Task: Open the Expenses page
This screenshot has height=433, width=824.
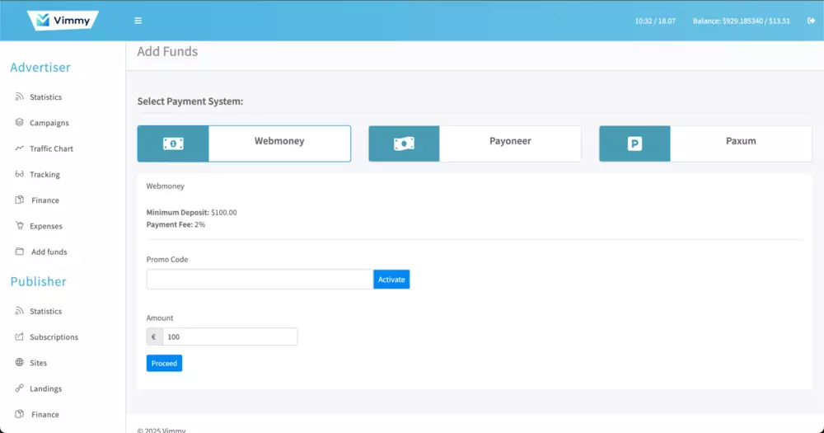Action: tap(45, 226)
